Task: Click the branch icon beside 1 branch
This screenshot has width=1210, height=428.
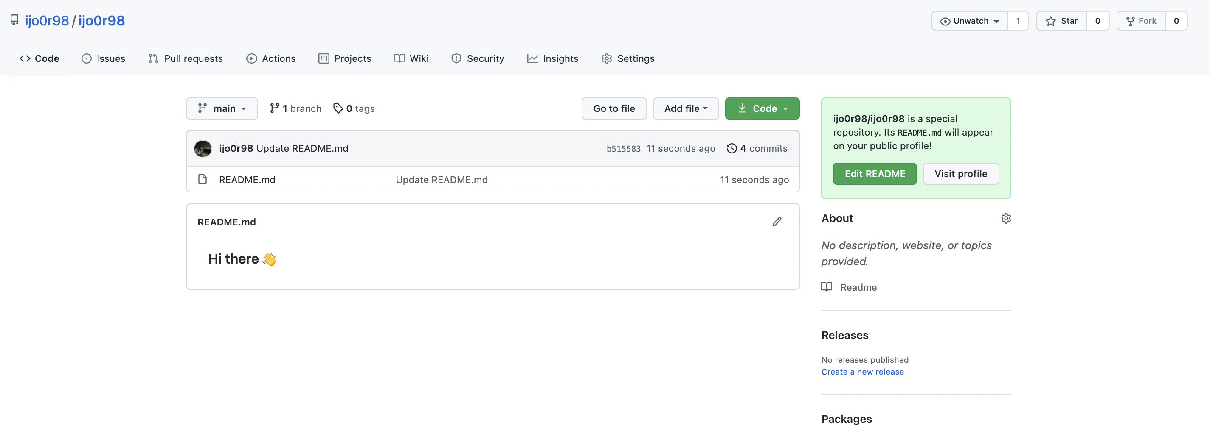Action: click(274, 108)
